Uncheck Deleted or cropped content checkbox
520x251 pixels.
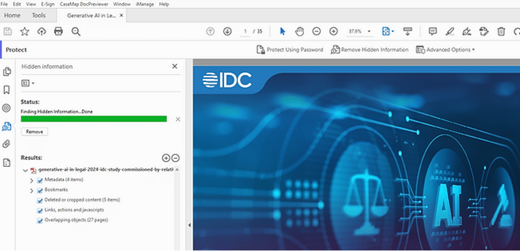(40, 200)
